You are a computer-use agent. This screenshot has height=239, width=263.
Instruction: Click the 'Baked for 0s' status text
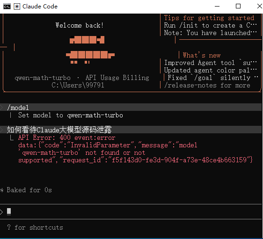[29, 190]
